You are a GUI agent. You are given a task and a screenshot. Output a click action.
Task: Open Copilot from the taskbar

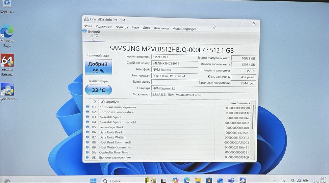pyautogui.click(x=175, y=180)
